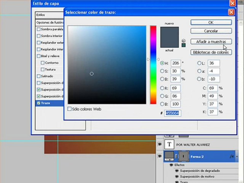Click the rainbow hue slider bar
The height and width of the screenshot is (183, 244).
(x=153, y=65)
